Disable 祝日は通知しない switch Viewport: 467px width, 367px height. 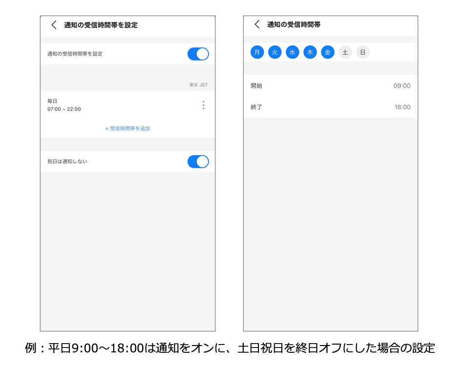click(198, 162)
